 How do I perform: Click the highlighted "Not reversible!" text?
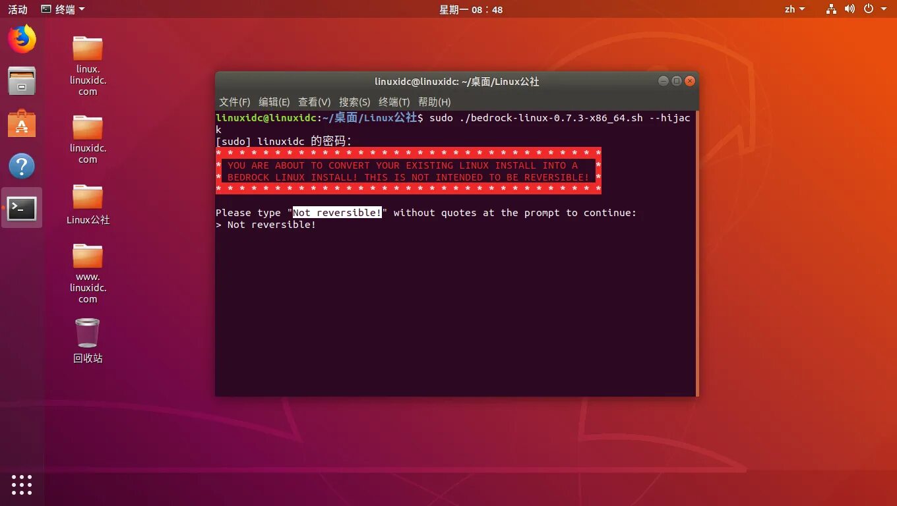coord(337,213)
